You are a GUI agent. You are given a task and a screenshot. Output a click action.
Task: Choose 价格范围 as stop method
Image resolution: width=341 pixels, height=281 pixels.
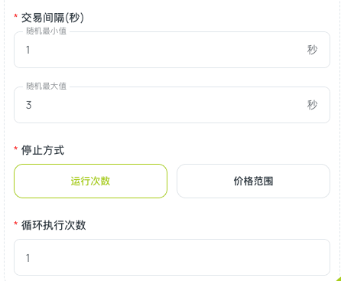pos(253,181)
